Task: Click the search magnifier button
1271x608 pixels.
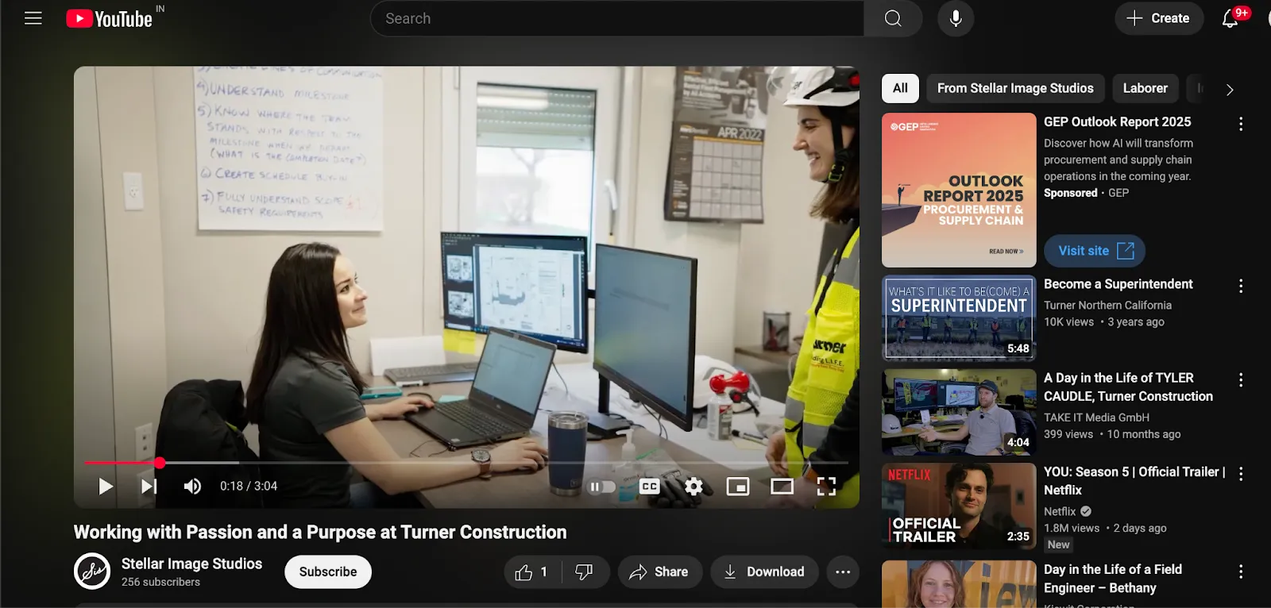Action: 893,18
